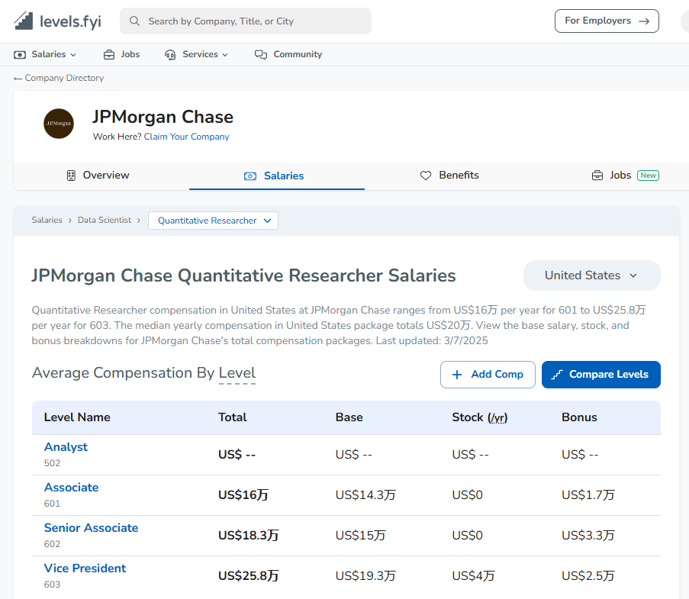Click Associate total US$16万
This screenshot has height=599, width=689.
coord(243,495)
